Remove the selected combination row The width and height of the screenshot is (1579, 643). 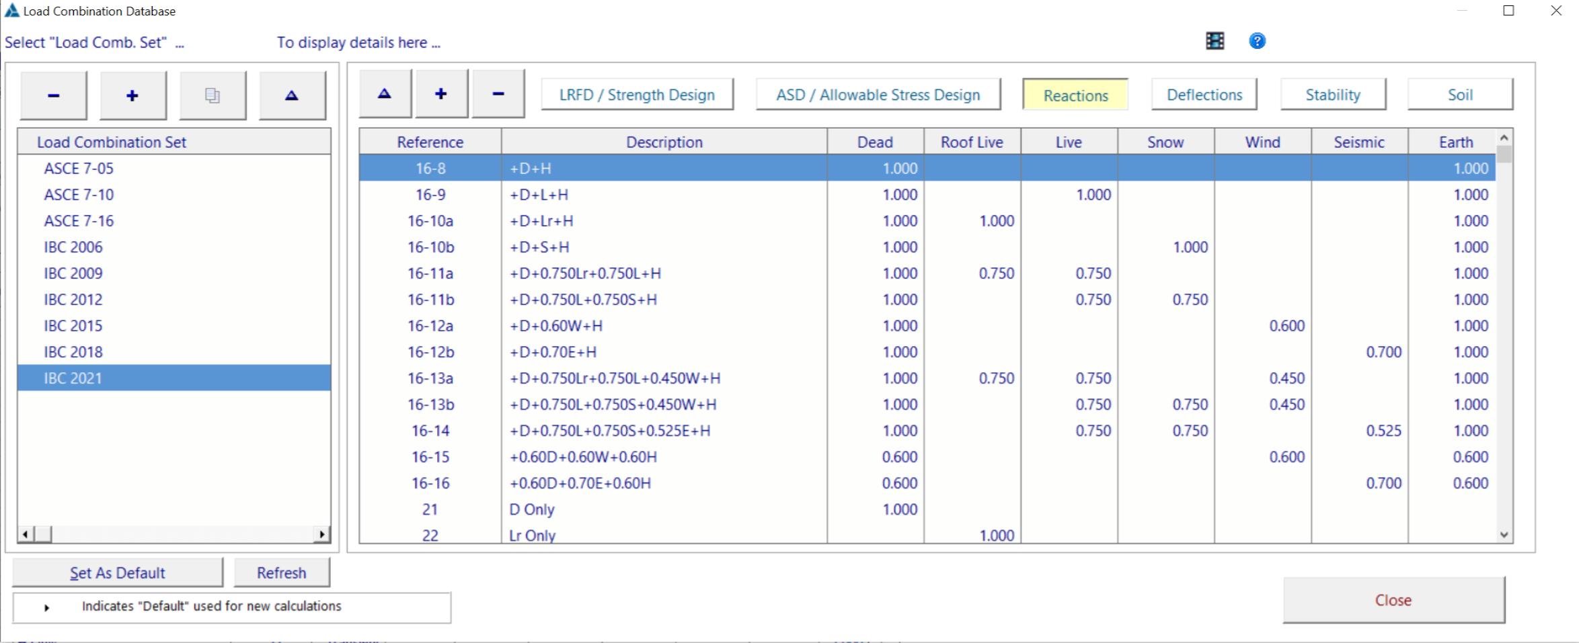coord(498,93)
